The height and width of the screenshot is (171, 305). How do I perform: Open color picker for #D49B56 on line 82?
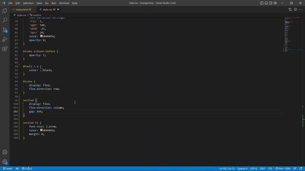coord(41,36)
